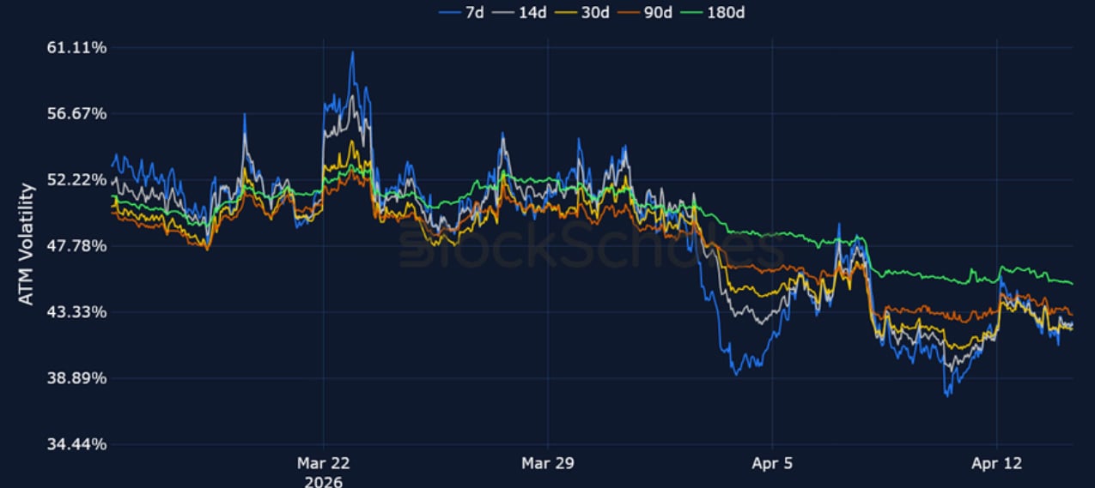Click the BlockScholes watermark logo

[x=591, y=250]
